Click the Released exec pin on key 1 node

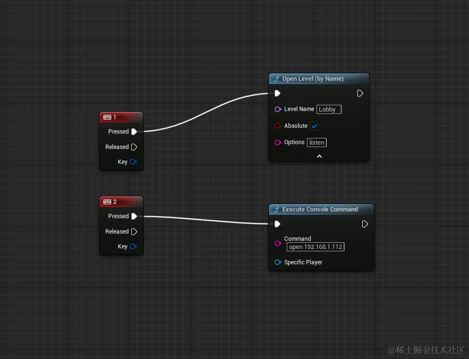[x=134, y=147]
